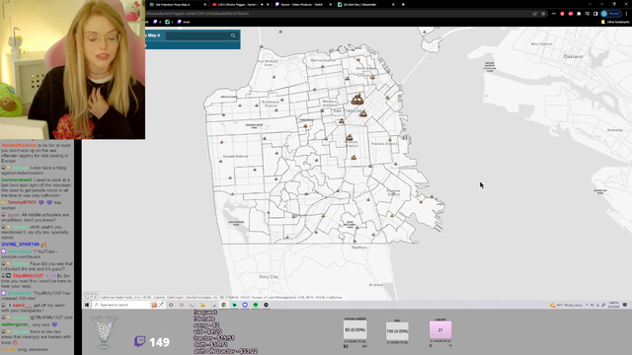Open the Chrome profile Paused button
Viewport: 632px width, 355px height.
coord(610,13)
